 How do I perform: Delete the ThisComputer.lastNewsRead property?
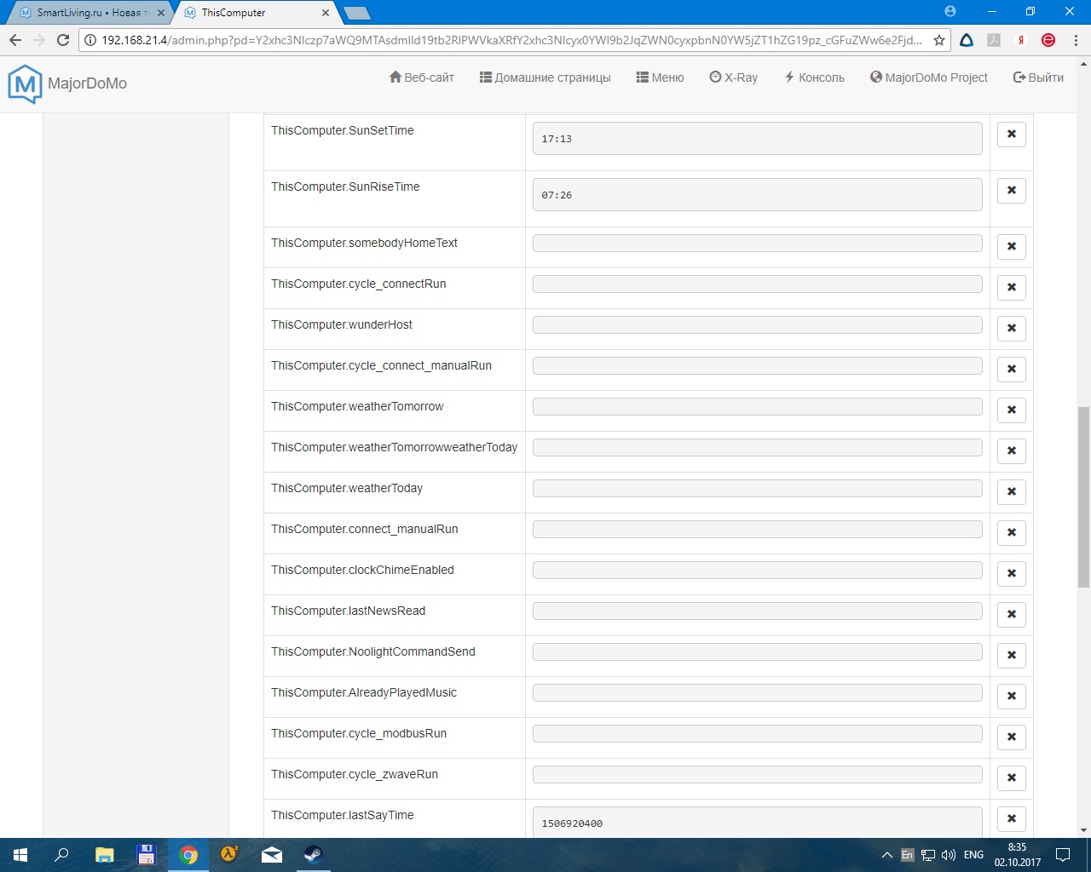click(1011, 614)
